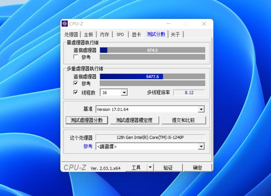
Task: Open the 主板 tab
Action: pyautogui.click(x=88, y=34)
